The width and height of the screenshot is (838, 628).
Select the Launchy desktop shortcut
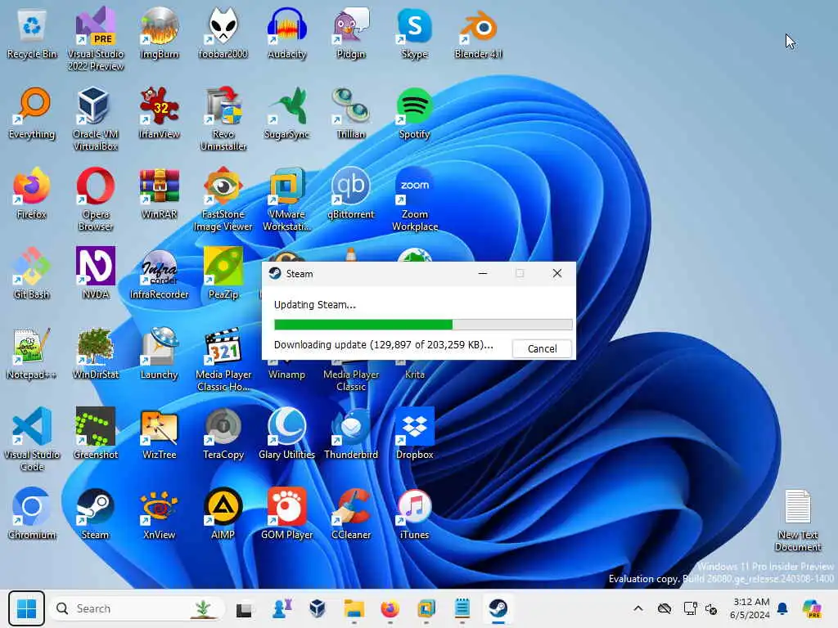(160, 353)
